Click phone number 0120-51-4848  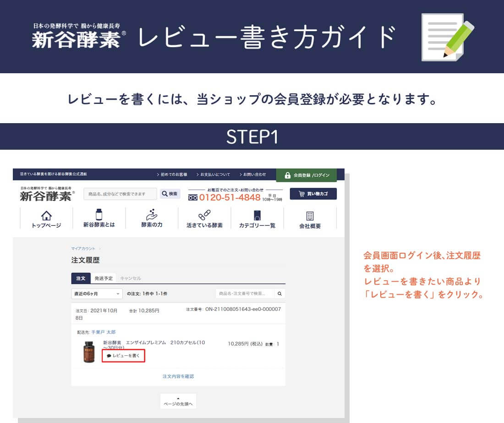[x=230, y=197]
